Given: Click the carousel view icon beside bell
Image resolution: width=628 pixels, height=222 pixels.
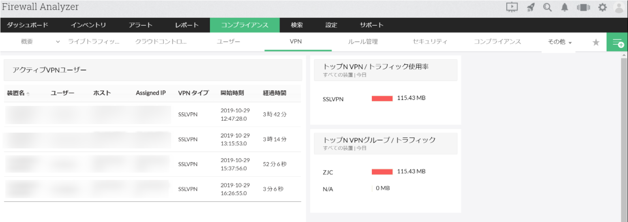Looking at the screenshot, I should [582, 7].
